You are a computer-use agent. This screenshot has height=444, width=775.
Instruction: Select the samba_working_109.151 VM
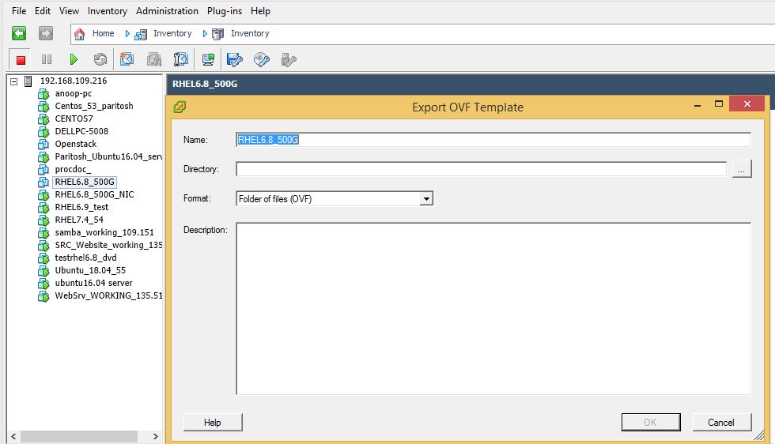104,232
